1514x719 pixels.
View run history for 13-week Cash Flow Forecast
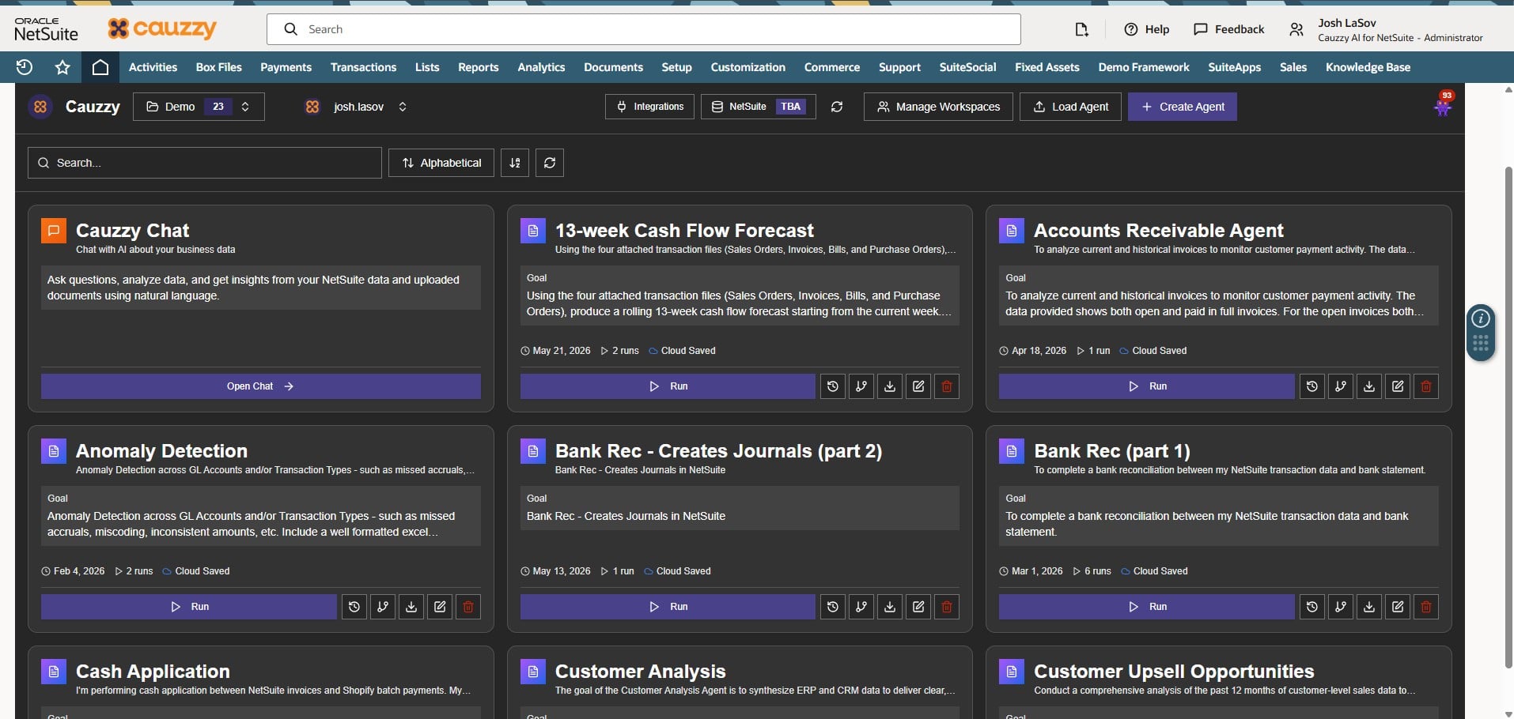coord(833,386)
